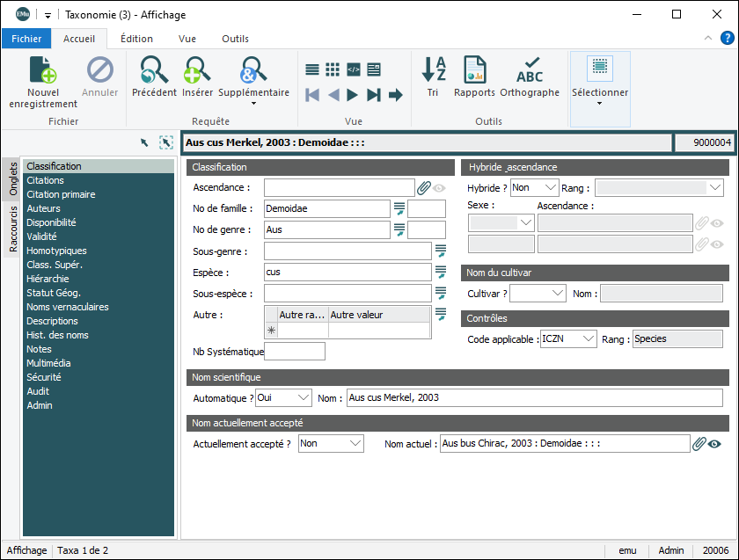The width and height of the screenshot is (739, 560).
Task: Click the lookup icon beside Espèce field
Action: click(x=441, y=273)
